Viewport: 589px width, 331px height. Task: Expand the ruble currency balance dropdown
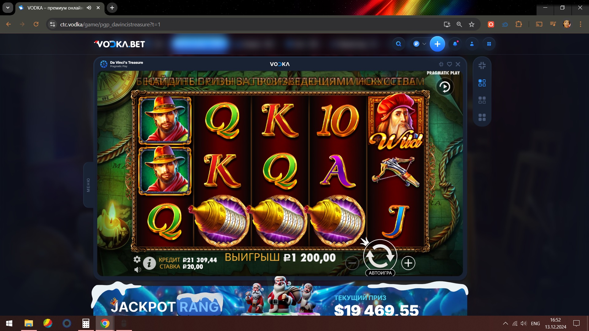419,44
